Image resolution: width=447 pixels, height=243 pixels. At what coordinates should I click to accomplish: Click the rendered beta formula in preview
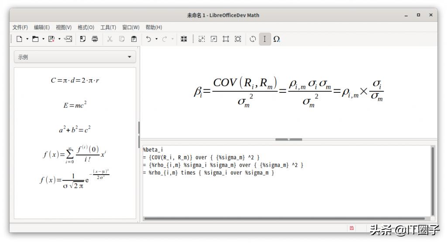[289, 91]
